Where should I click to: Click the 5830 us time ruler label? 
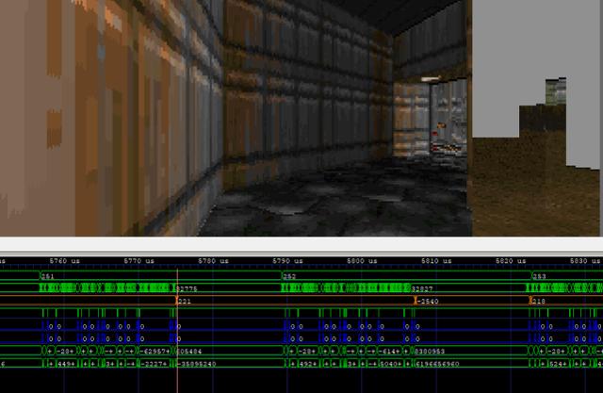tap(584, 261)
